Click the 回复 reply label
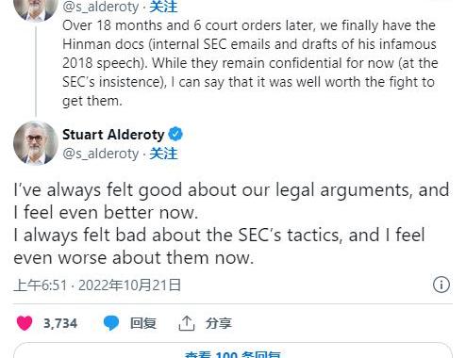 pyautogui.click(x=143, y=323)
